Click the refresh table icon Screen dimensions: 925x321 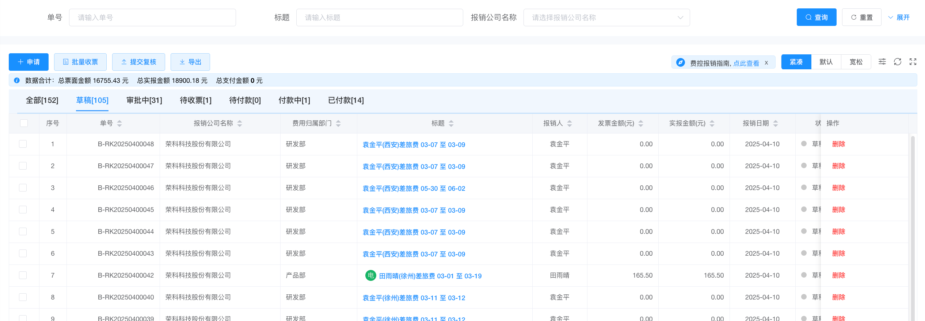click(x=897, y=62)
